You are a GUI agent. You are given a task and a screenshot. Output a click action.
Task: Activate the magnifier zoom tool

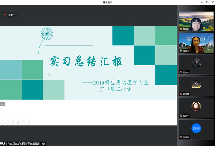click(x=23, y=122)
